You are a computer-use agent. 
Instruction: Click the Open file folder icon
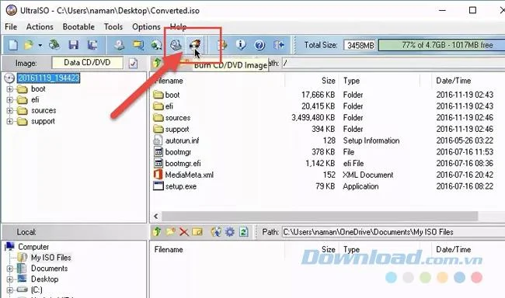click(29, 45)
